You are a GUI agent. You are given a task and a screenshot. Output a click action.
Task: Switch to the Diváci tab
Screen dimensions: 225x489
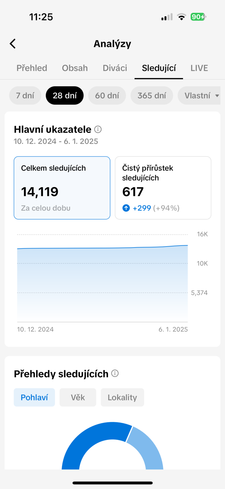click(x=115, y=68)
